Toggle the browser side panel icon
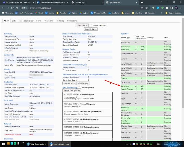Image resolution: width=184 pixels, height=147 pixels. click(x=172, y=8)
